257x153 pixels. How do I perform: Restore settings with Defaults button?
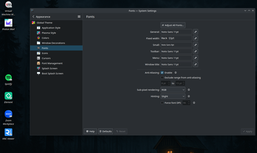106,131
